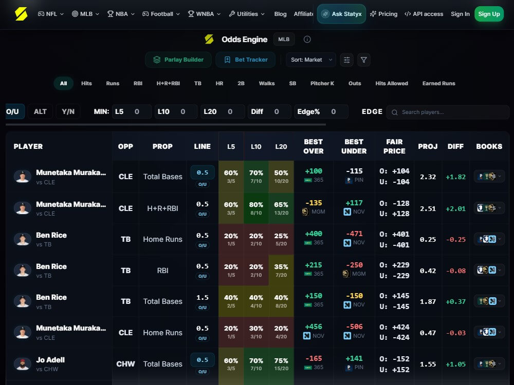The height and width of the screenshot is (385, 514).
Task: Click the Utilities wrench icon
Action: click(x=232, y=14)
